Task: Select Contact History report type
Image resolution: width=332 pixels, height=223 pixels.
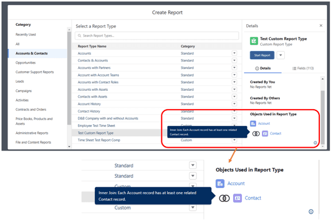Action: coord(88,111)
